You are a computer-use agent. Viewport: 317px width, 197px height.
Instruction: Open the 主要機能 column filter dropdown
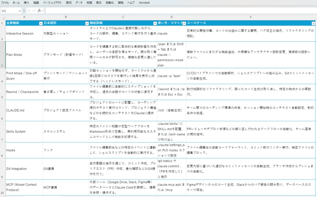41,24
